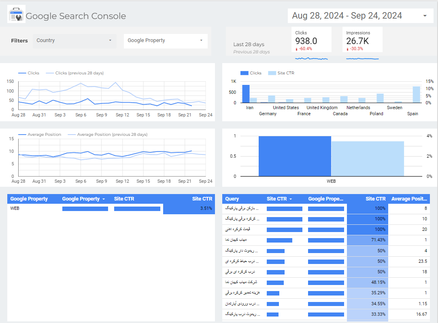438x323 pixels.
Task: Click the red down arrow next to -60.4%
Action: (x=296, y=49)
